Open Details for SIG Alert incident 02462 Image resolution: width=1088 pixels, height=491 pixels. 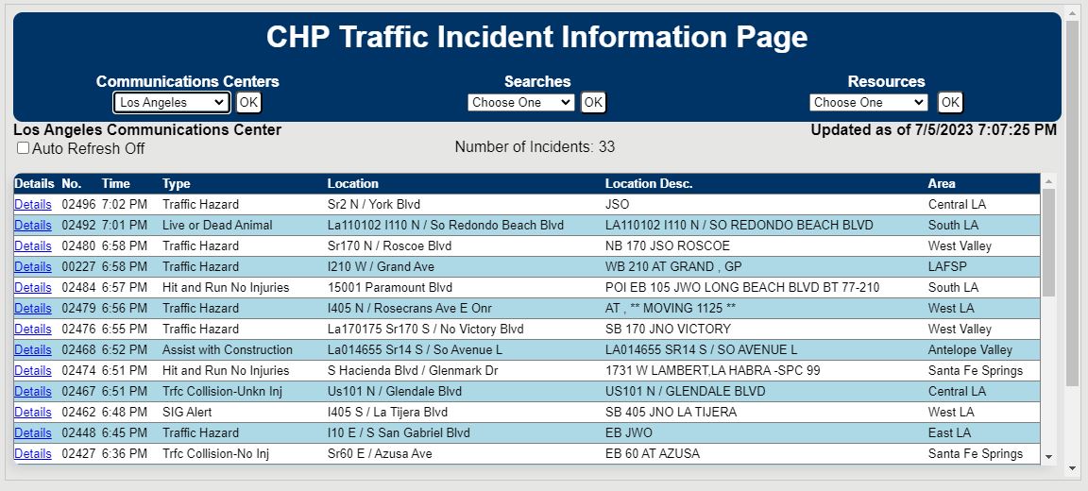point(33,413)
